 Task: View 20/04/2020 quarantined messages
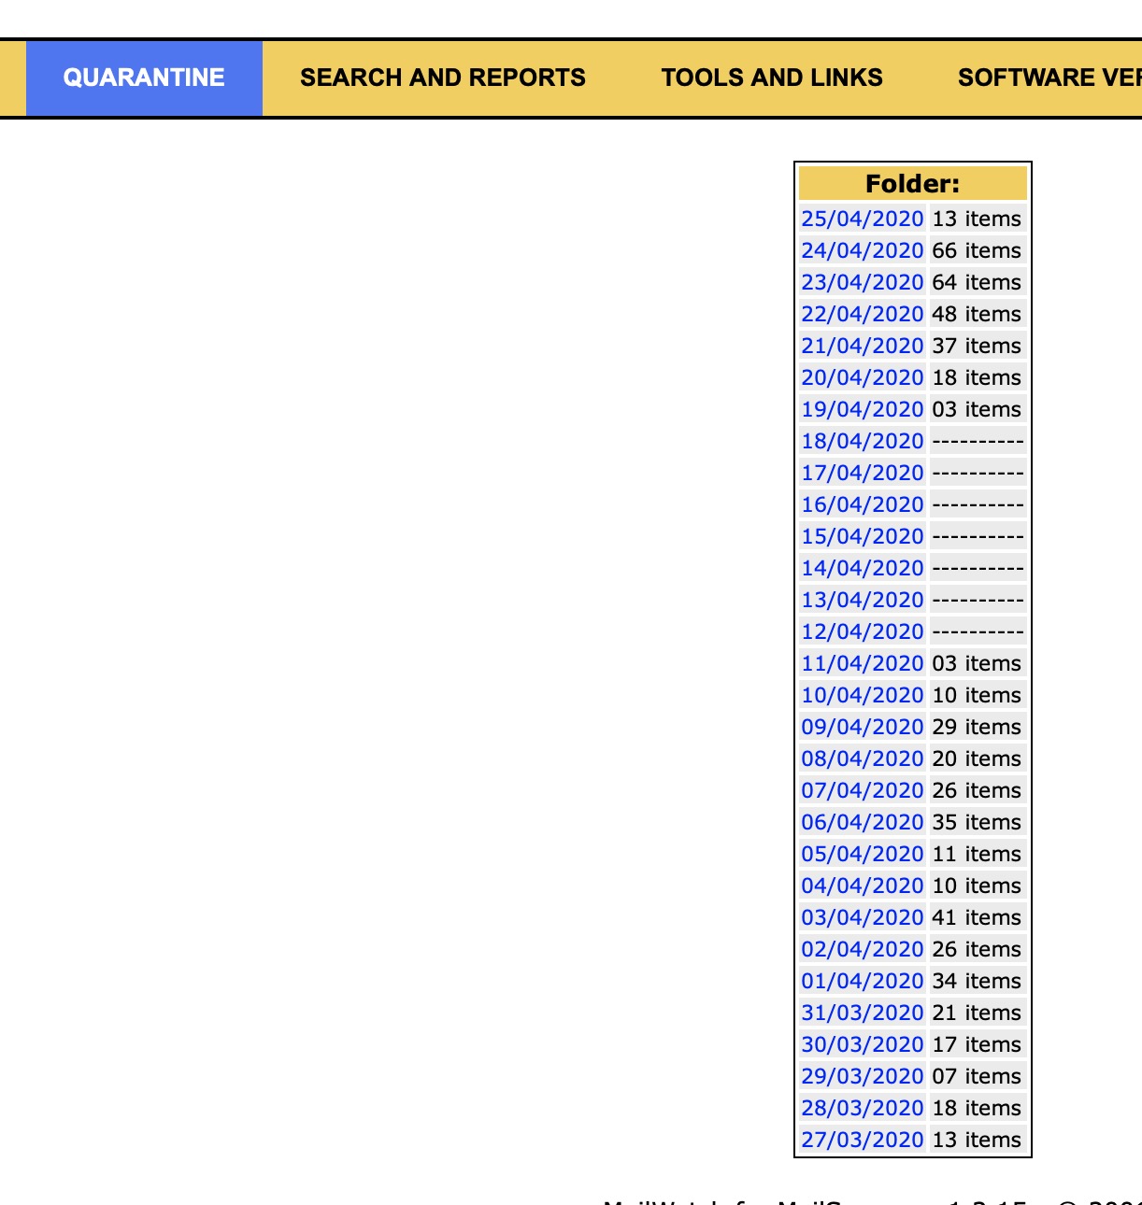click(x=863, y=376)
